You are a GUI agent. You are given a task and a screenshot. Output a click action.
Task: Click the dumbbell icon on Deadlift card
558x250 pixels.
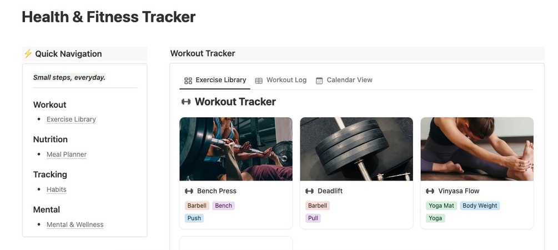click(310, 191)
